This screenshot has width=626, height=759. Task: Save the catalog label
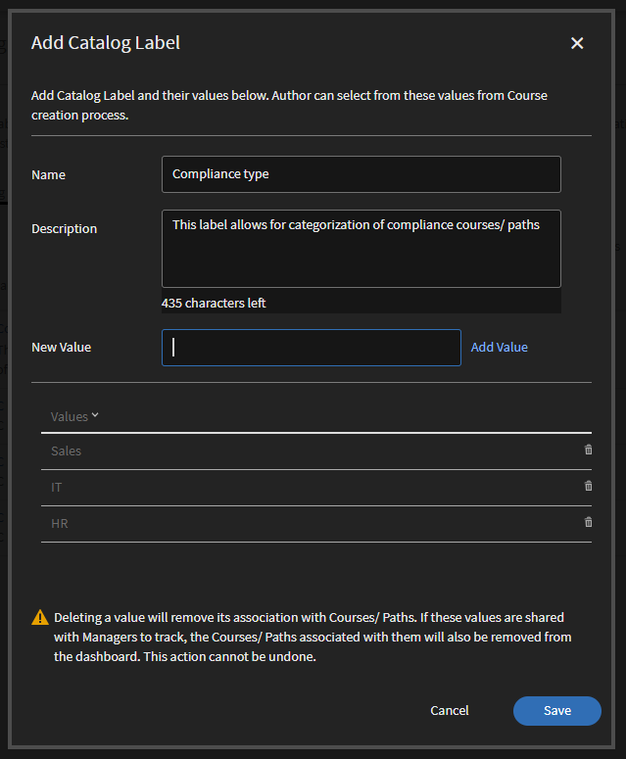click(556, 711)
